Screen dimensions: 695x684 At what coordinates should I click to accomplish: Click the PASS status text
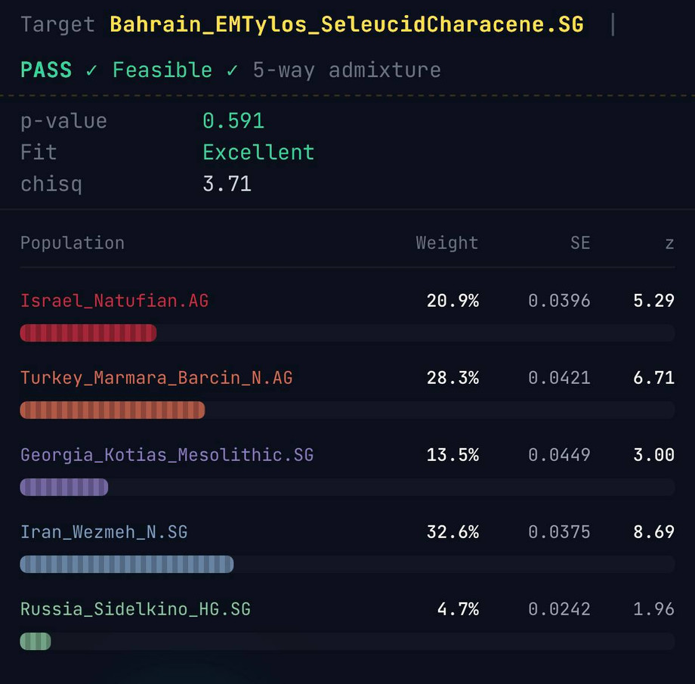46,70
